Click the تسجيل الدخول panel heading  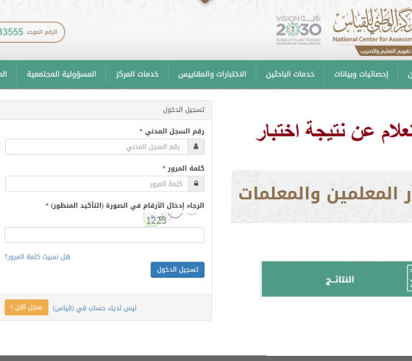184,110
